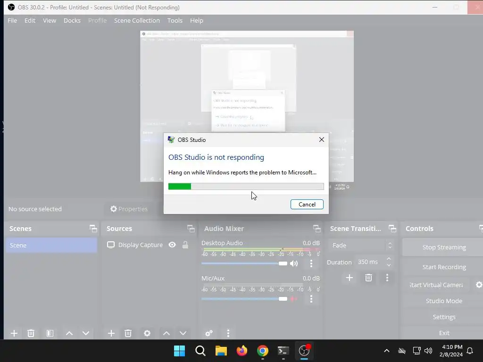The width and height of the screenshot is (483, 362).
Task: Open the volume icon in system tray
Action: [428, 351]
